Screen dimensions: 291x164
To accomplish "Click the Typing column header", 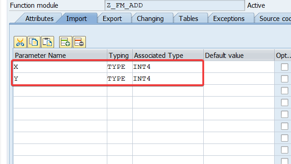I will click(x=120, y=56).
